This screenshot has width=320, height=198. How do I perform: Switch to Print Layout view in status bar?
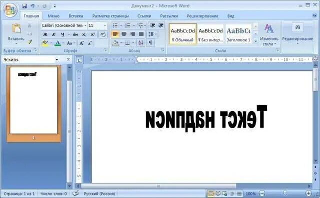point(210,194)
